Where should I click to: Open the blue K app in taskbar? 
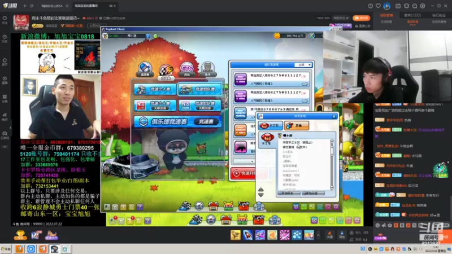31,249
